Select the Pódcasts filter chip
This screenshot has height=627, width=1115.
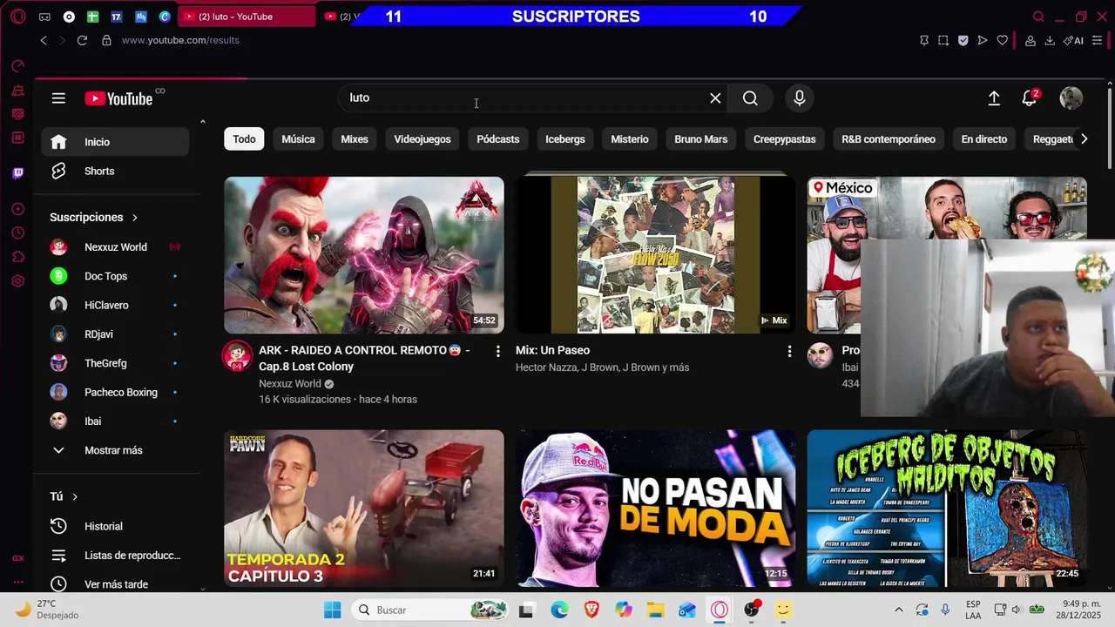[x=498, y=139]
